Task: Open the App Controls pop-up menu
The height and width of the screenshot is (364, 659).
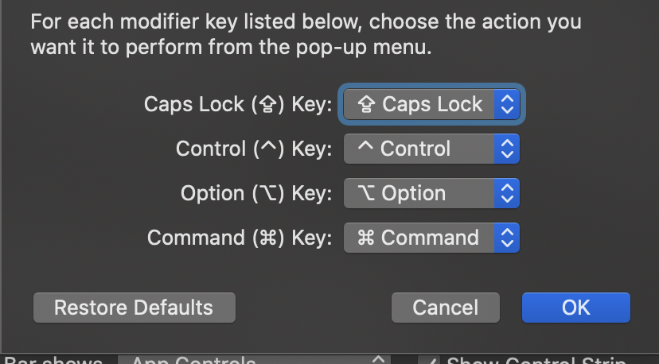Action: [x=255, y=361]
